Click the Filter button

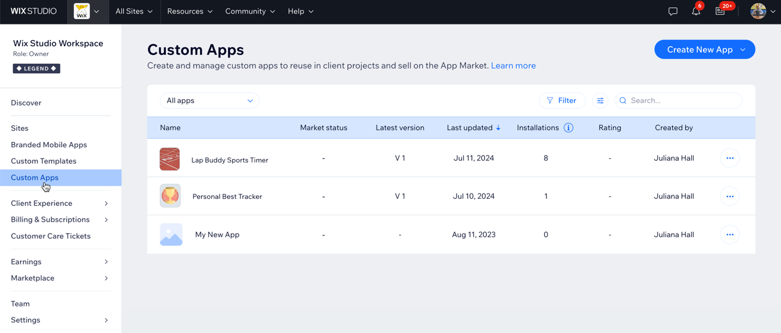tap(562, 101)
